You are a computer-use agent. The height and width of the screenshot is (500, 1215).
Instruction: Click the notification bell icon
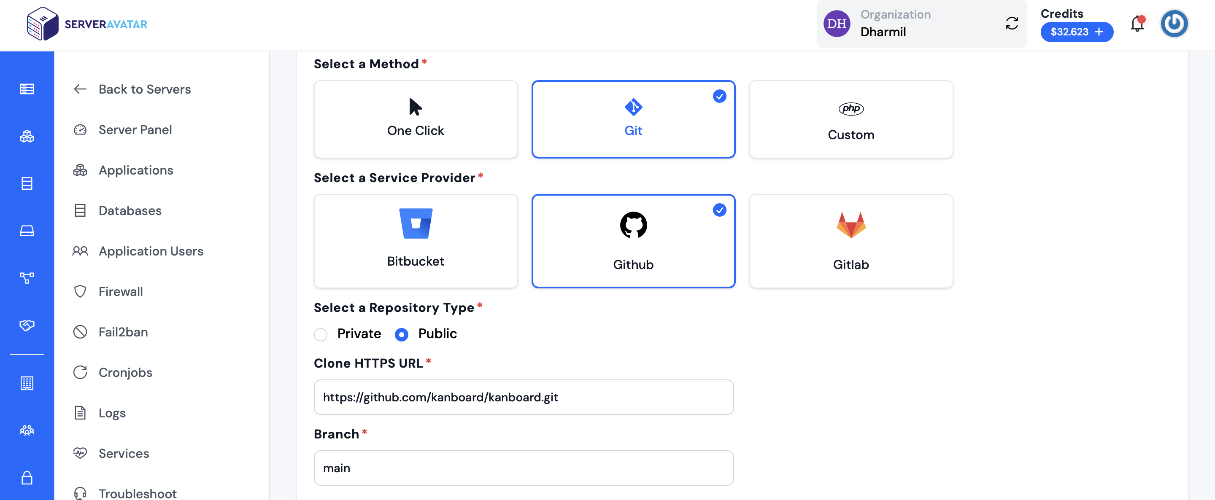point(1137,24)
